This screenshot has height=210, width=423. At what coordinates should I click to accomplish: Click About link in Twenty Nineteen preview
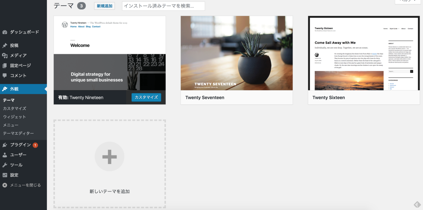click(81, 27)
